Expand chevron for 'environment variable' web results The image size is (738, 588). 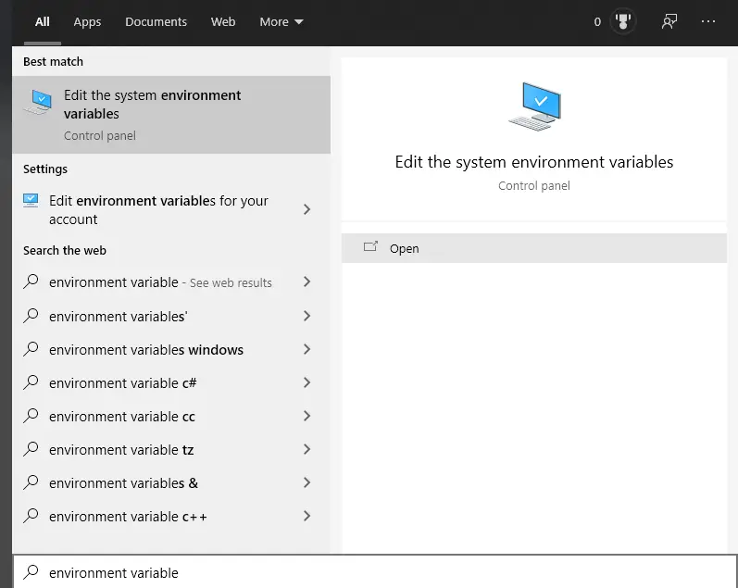pyautogui.click(x=306, y=281)
